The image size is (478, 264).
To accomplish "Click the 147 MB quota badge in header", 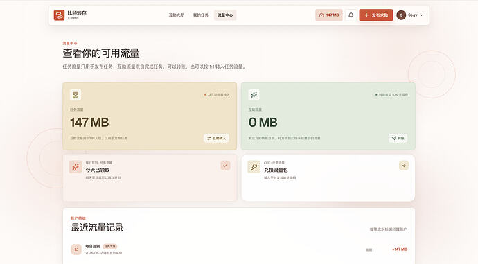I will (329, 15).
